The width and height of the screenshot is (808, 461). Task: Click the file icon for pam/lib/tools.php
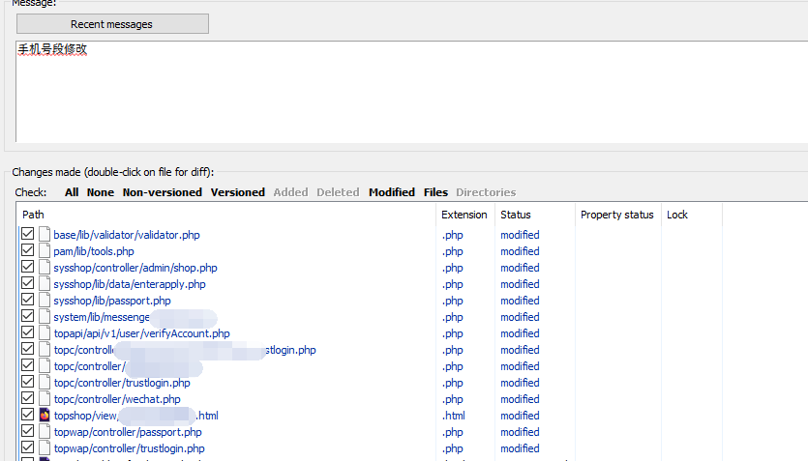(45, 250)
